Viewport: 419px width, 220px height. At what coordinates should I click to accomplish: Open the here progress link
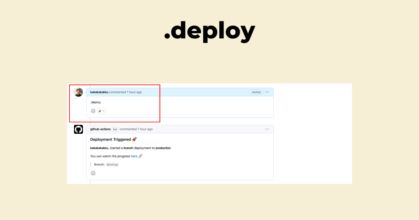(x=135, y=156)
